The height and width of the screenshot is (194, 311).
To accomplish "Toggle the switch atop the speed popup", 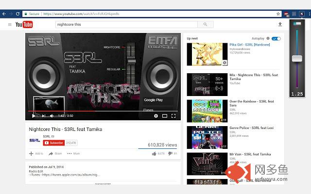I will (297, 24).
